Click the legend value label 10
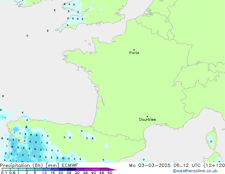 44,173
